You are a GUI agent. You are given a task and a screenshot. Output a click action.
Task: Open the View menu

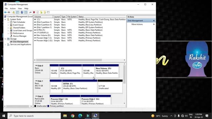[20, 8]
